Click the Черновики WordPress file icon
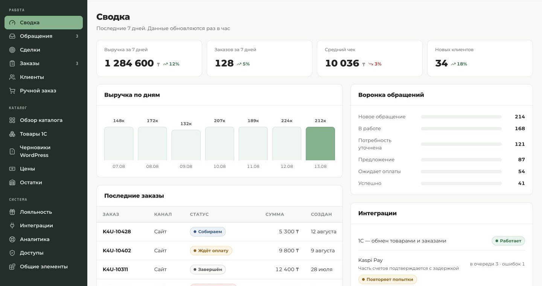Screen dimensions: 542x286 click(12, 151)
